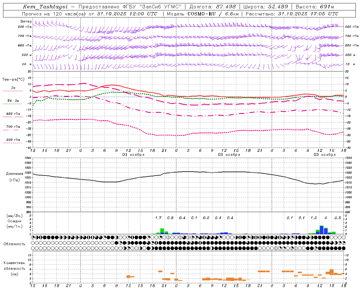This screenshot has height=288, width=360.
Task: Click the Td 2м dew point legend entry
Action: tap(13, 101)
